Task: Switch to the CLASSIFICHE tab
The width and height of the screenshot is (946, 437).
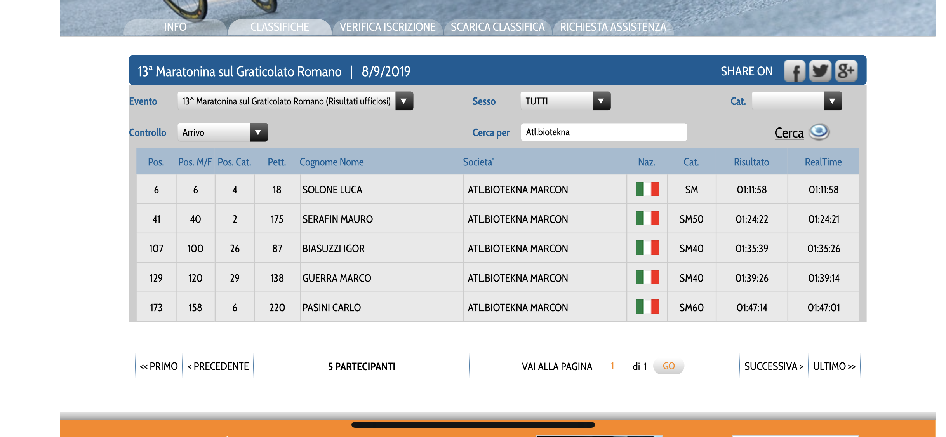Action: (280, 27)
